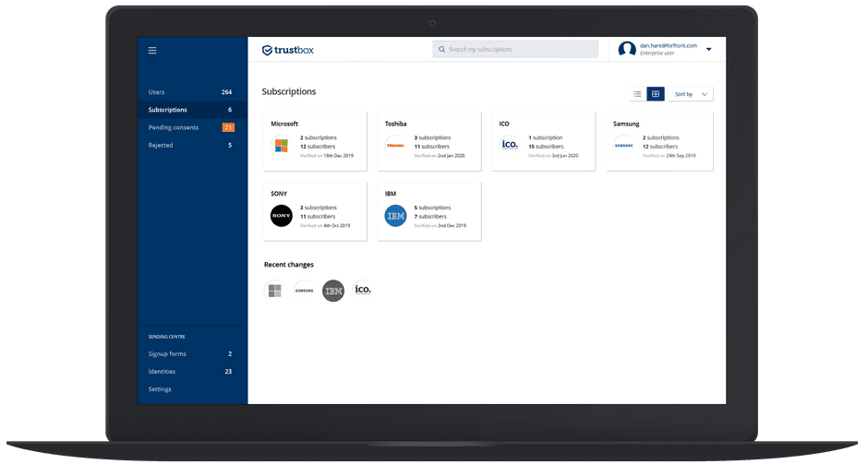Click the ICO logo in its card
868x476 pixels.
(x=510, y=145)
